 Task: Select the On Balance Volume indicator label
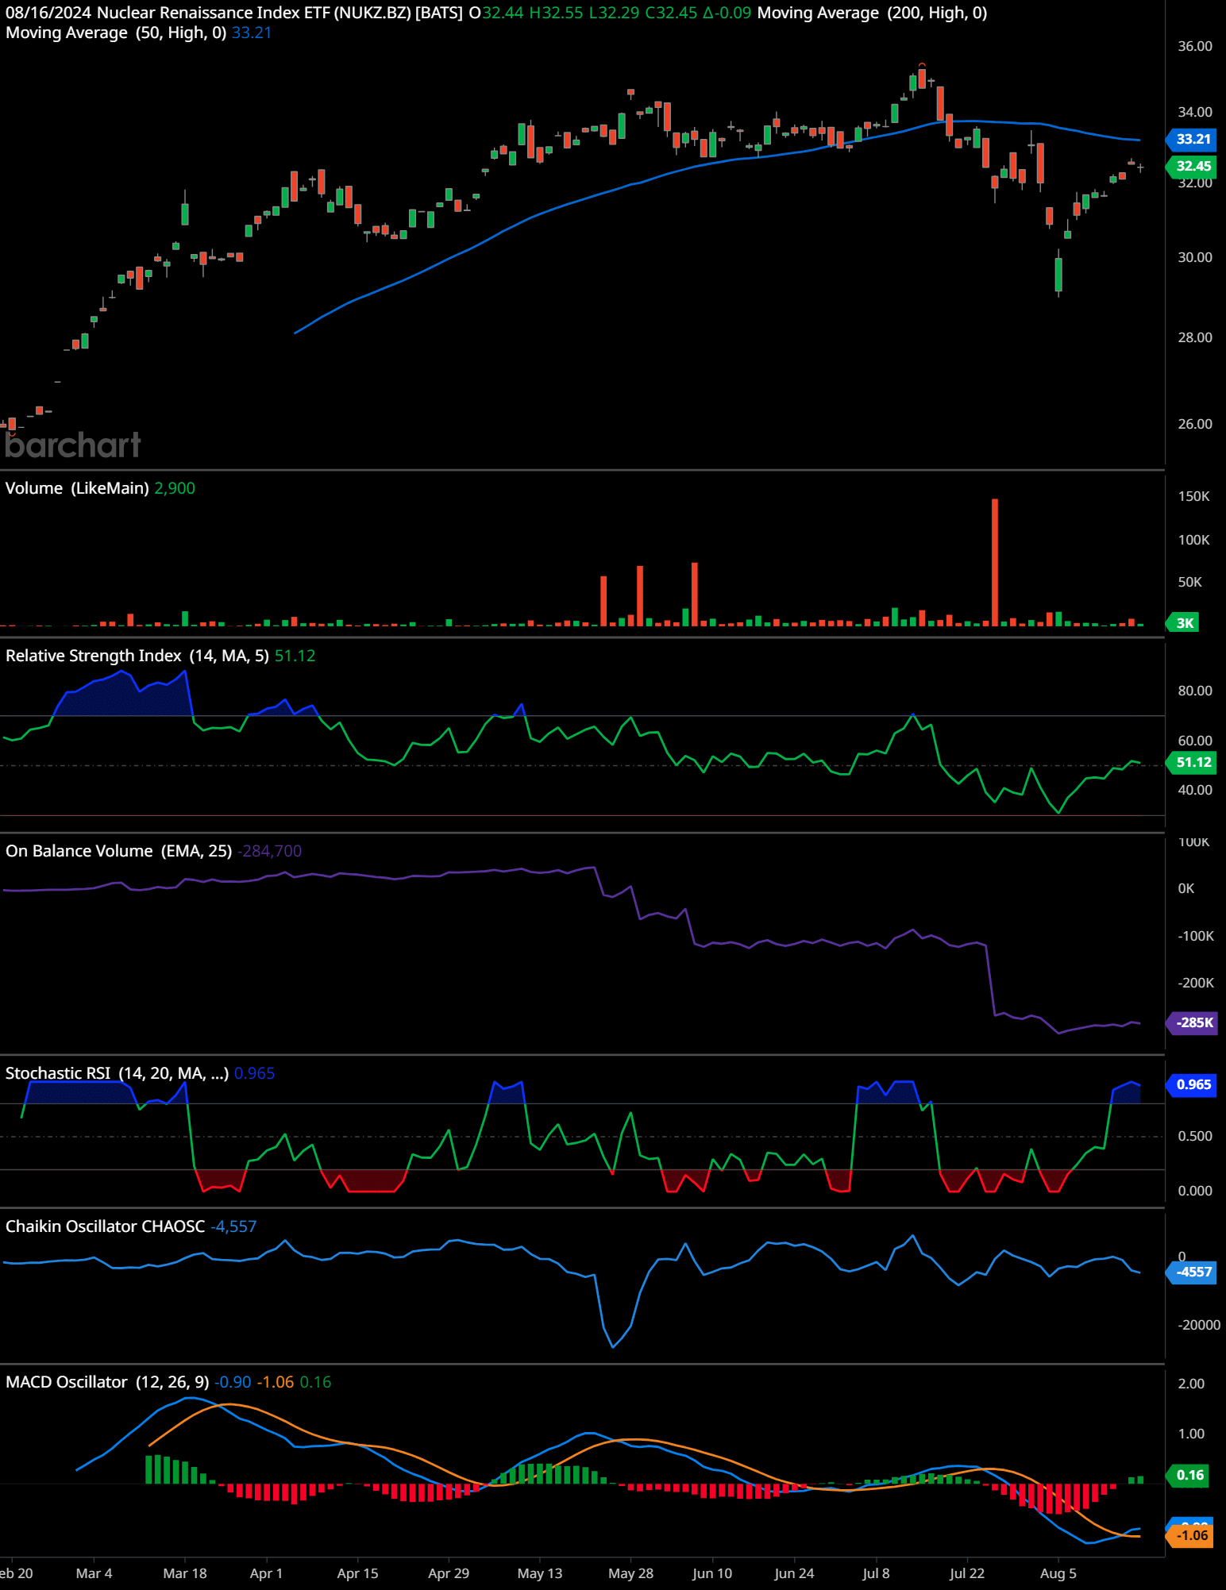point(118,851)
